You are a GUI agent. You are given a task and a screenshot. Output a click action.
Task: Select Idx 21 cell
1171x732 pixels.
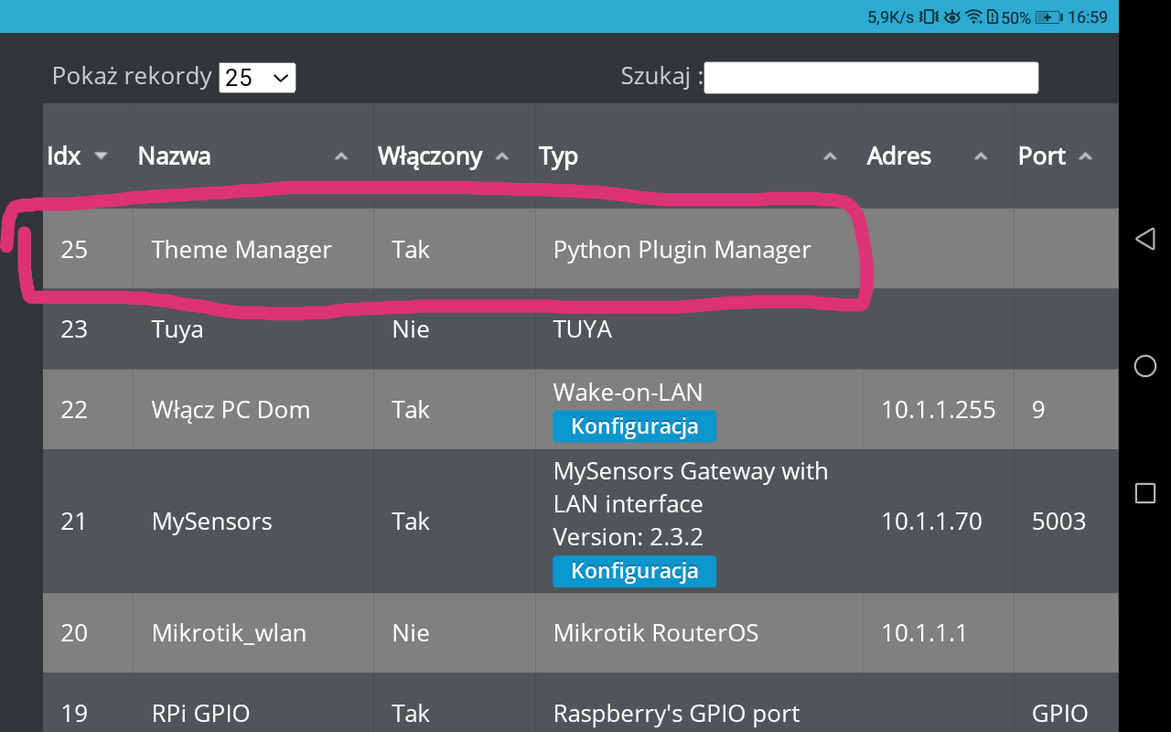coord(74,522)
